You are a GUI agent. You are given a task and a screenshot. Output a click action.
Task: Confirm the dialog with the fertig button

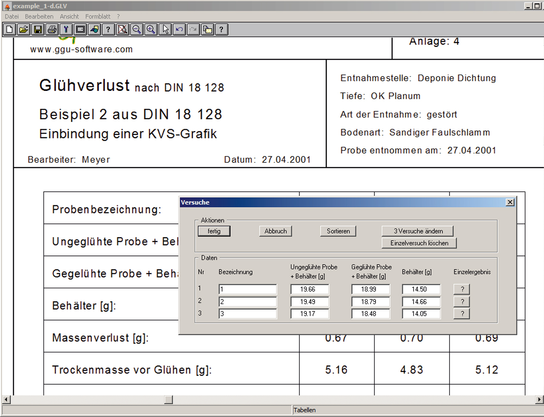(214, 231)
